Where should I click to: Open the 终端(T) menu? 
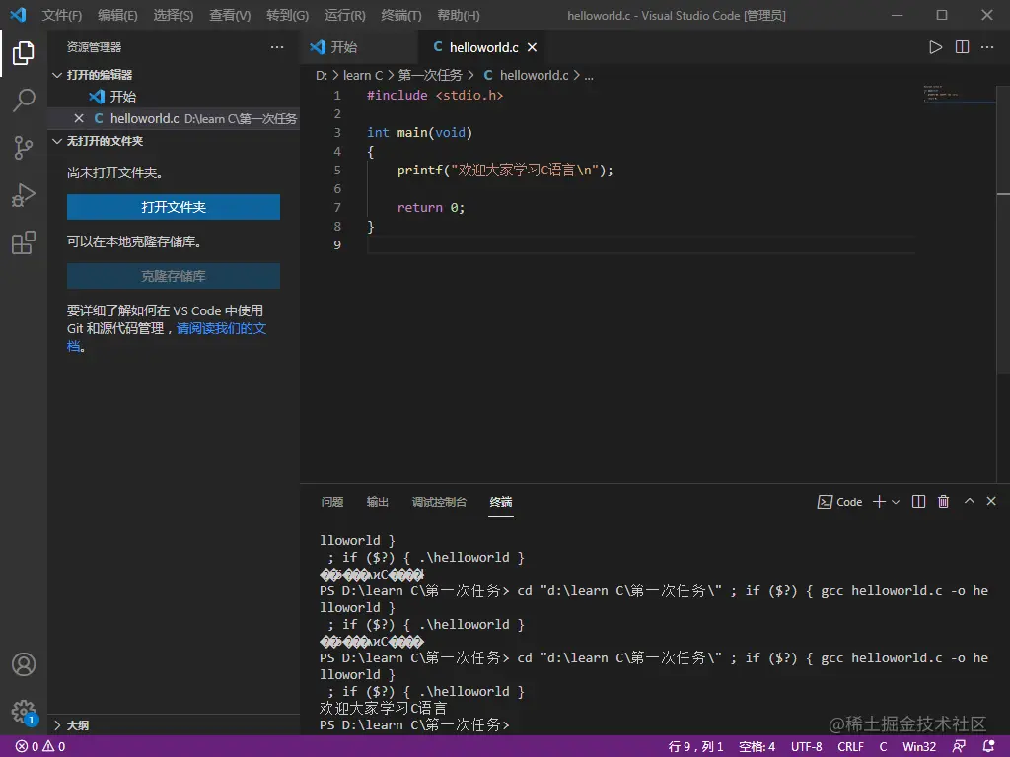tap(401, 15)
